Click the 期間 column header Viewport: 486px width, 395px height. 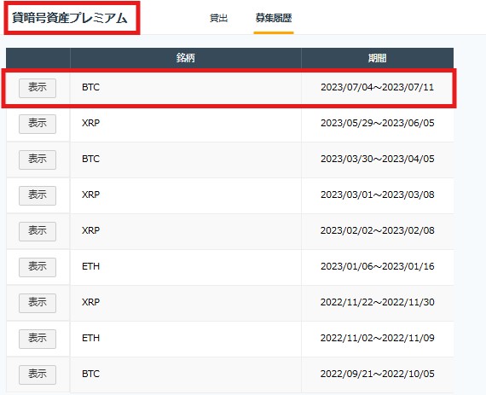tap(377, 58)
